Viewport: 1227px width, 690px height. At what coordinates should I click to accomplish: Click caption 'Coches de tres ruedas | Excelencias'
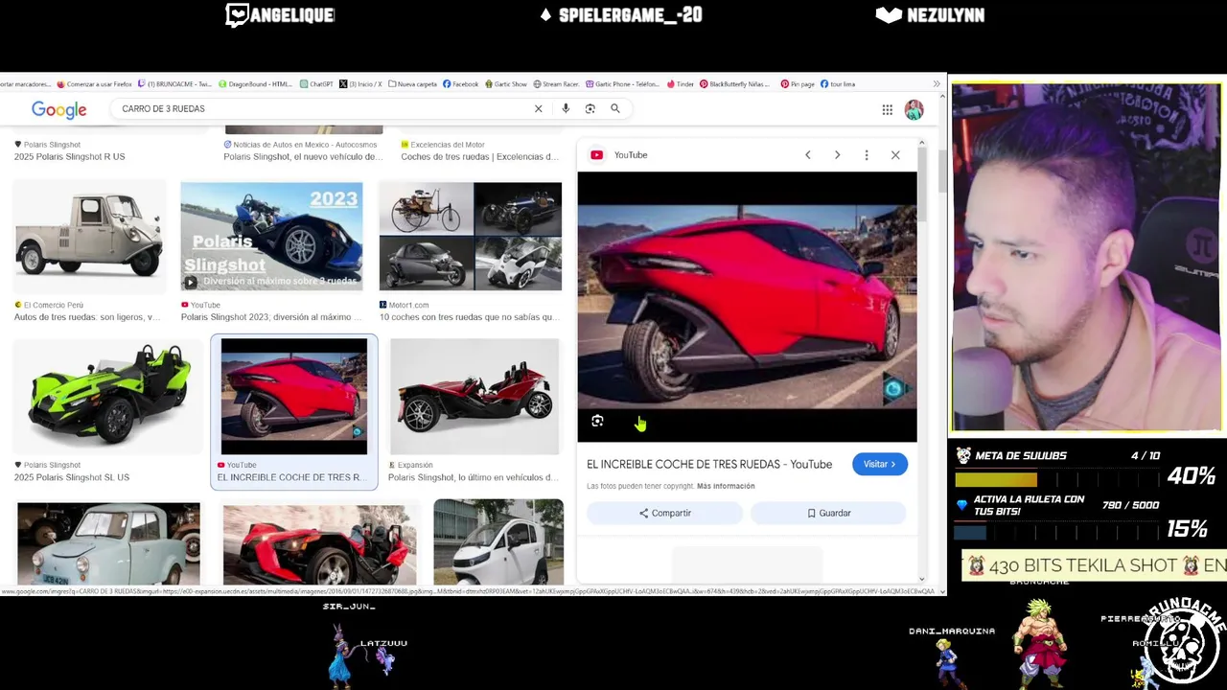click(x=479, y=157)
